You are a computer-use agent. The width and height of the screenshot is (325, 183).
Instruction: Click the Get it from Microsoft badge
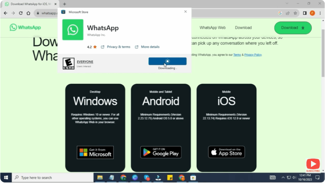(95, 153)
